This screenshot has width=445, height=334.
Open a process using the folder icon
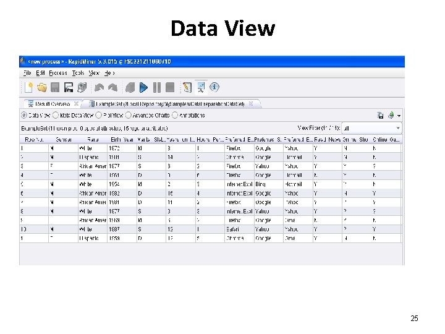tap(42, 87)
